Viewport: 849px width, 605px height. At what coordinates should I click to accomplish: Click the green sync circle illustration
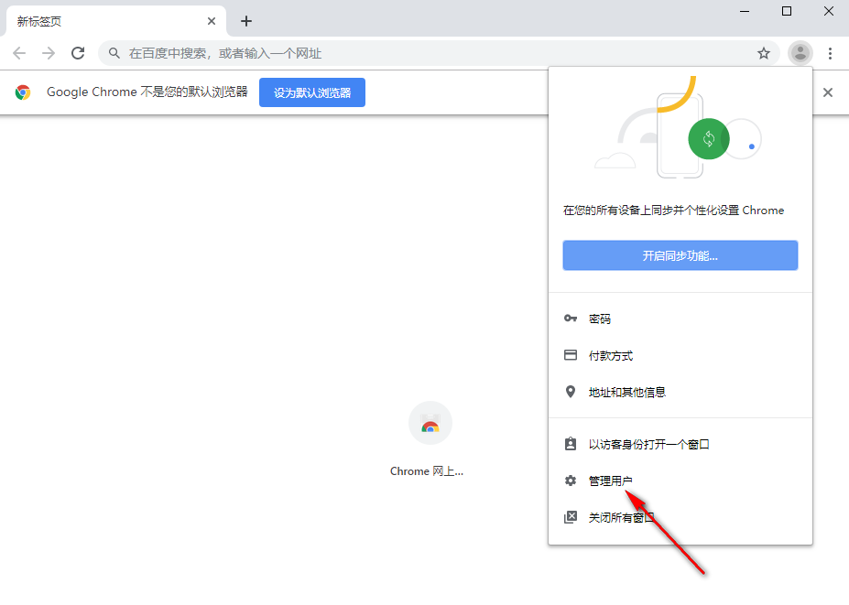pos(708,139)
